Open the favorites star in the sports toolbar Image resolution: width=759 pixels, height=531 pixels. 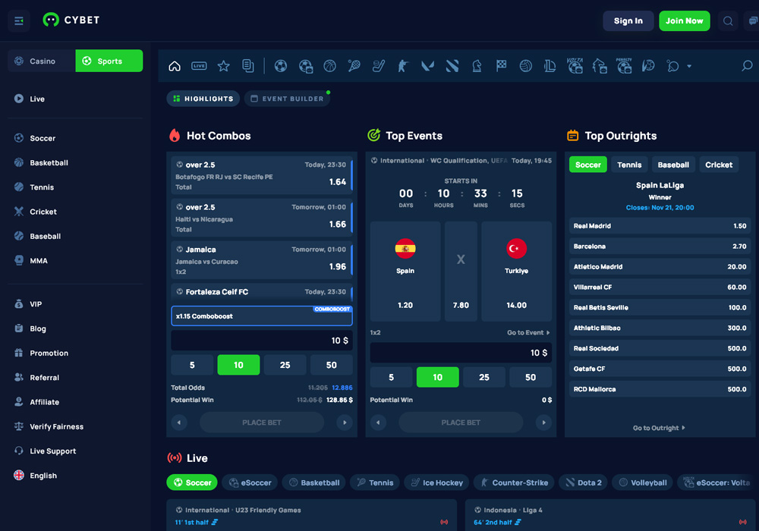pos(223,66)
